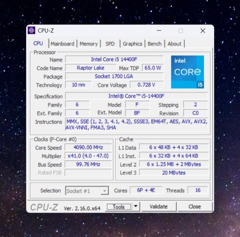This screenshot has height=237, width=240.
Task: Click the Instructions list field
Action: pyautogui.click(x=136, y=125)
